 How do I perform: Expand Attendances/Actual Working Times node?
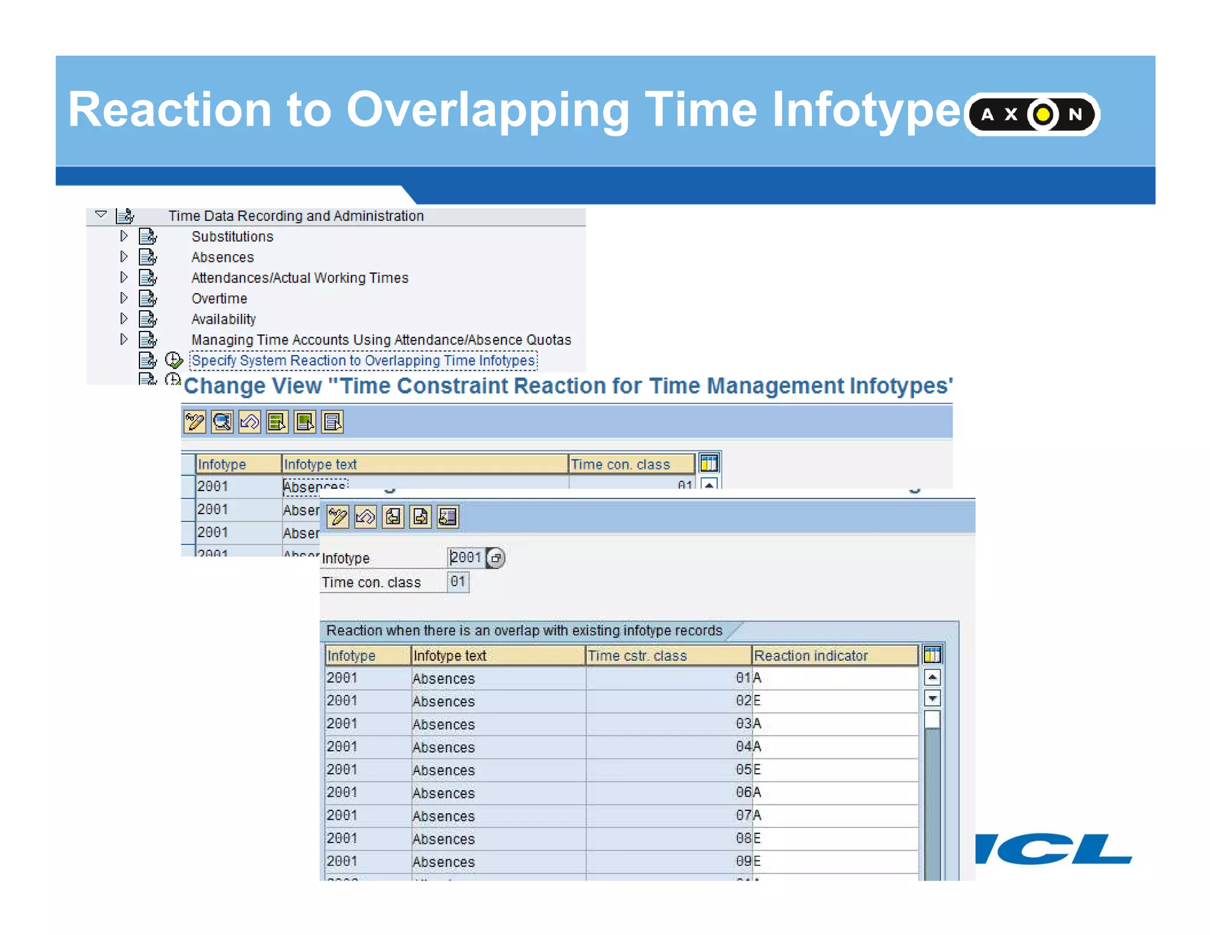pos(123,277)
